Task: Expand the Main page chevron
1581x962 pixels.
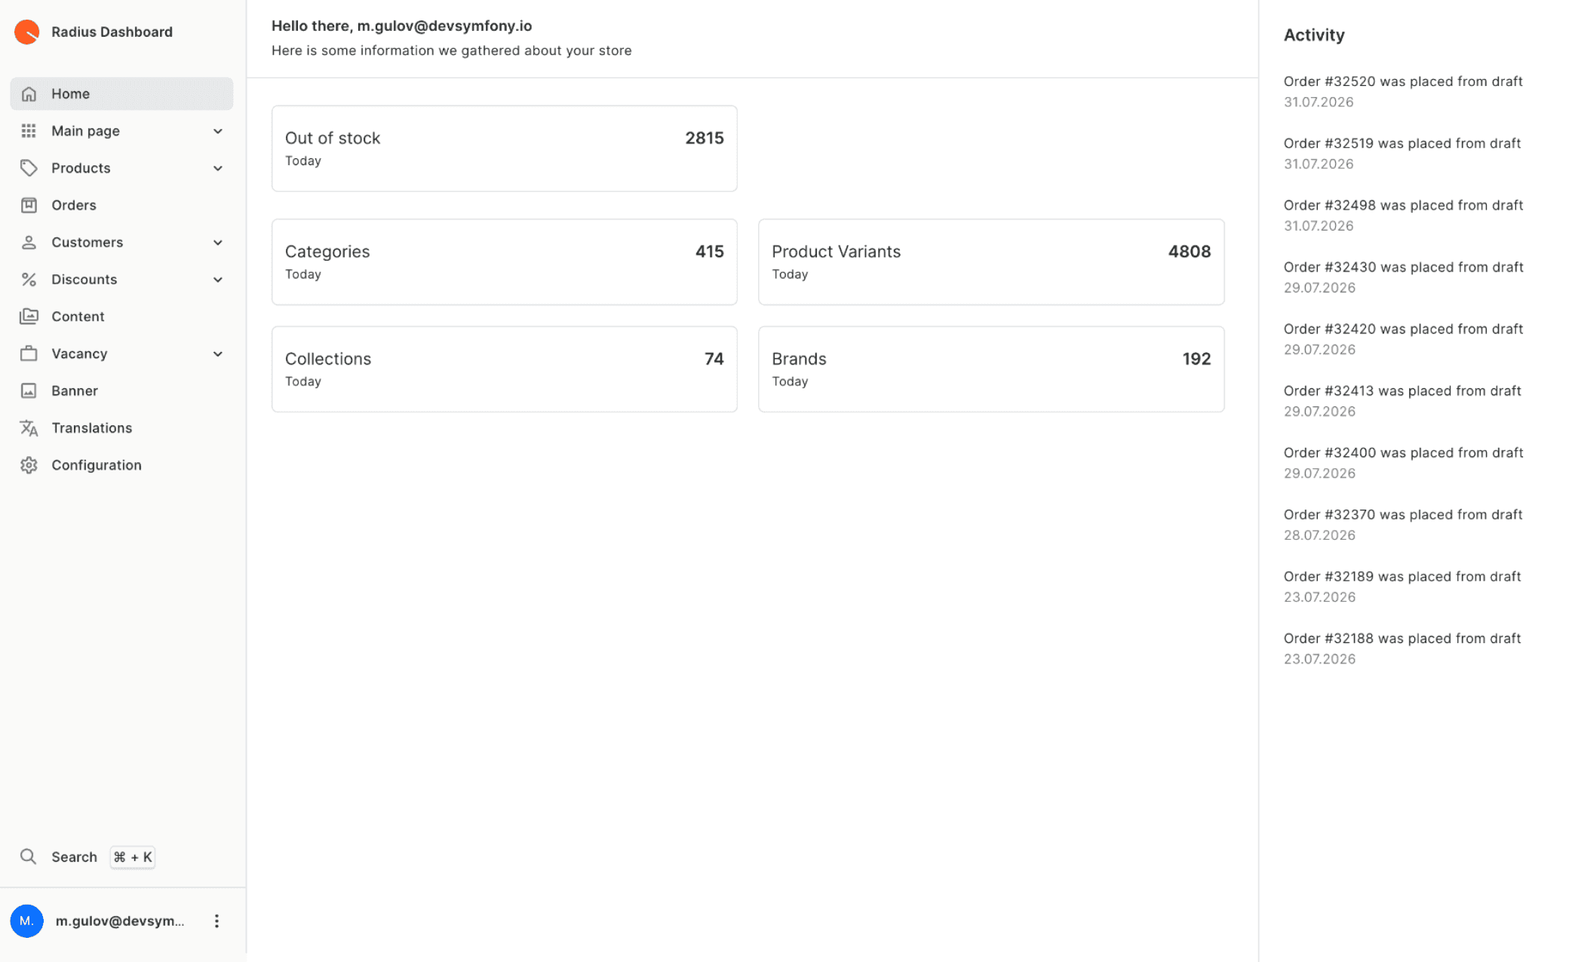Action: pyautogui.click(x=218, y=131)
